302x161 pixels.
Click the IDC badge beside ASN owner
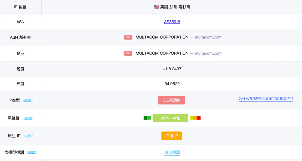[x=128, y=37]
